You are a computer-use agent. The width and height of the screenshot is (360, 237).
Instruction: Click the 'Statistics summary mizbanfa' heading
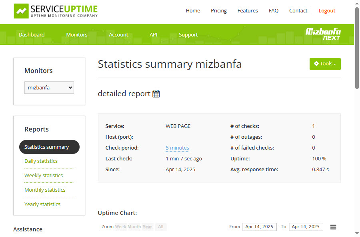pos(170,64)
